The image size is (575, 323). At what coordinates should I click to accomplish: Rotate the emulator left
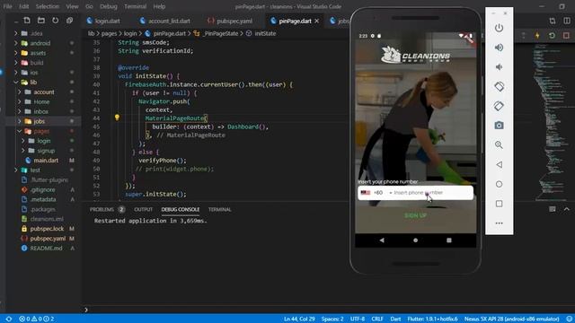click(499, 87)
